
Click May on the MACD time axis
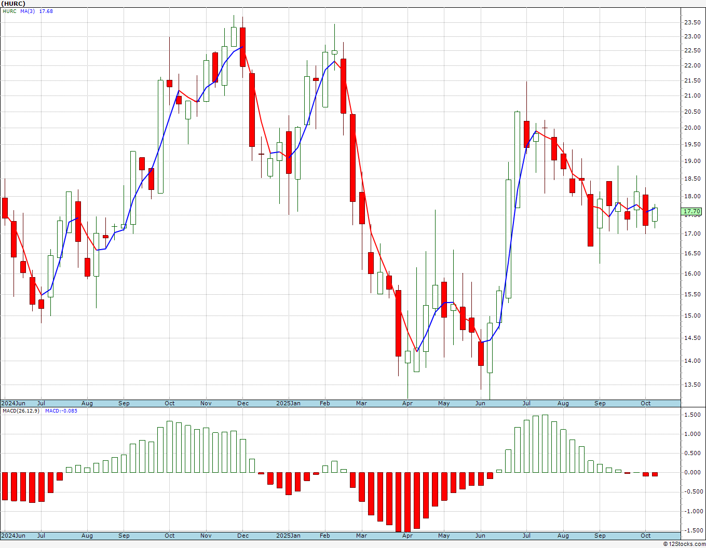444,536
